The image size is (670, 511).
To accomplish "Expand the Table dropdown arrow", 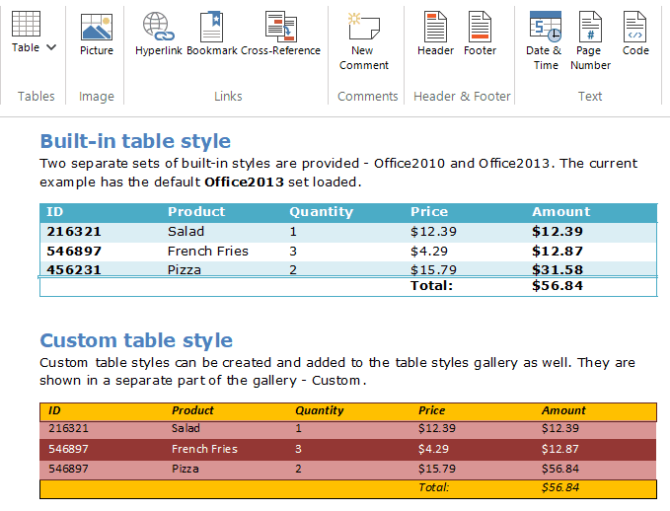I will [x=51, y=47].
